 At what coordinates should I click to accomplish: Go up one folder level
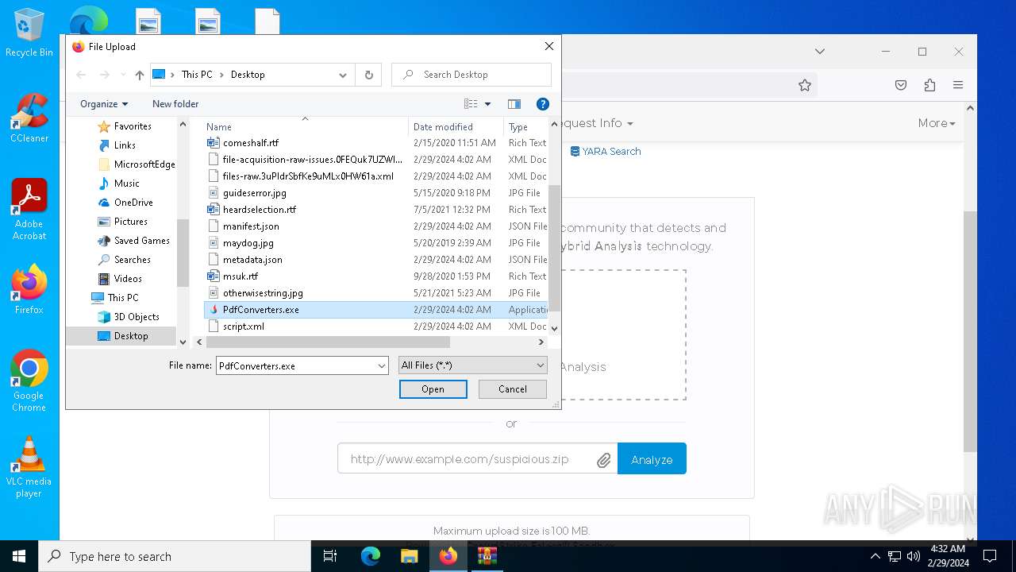click(140, 75)
